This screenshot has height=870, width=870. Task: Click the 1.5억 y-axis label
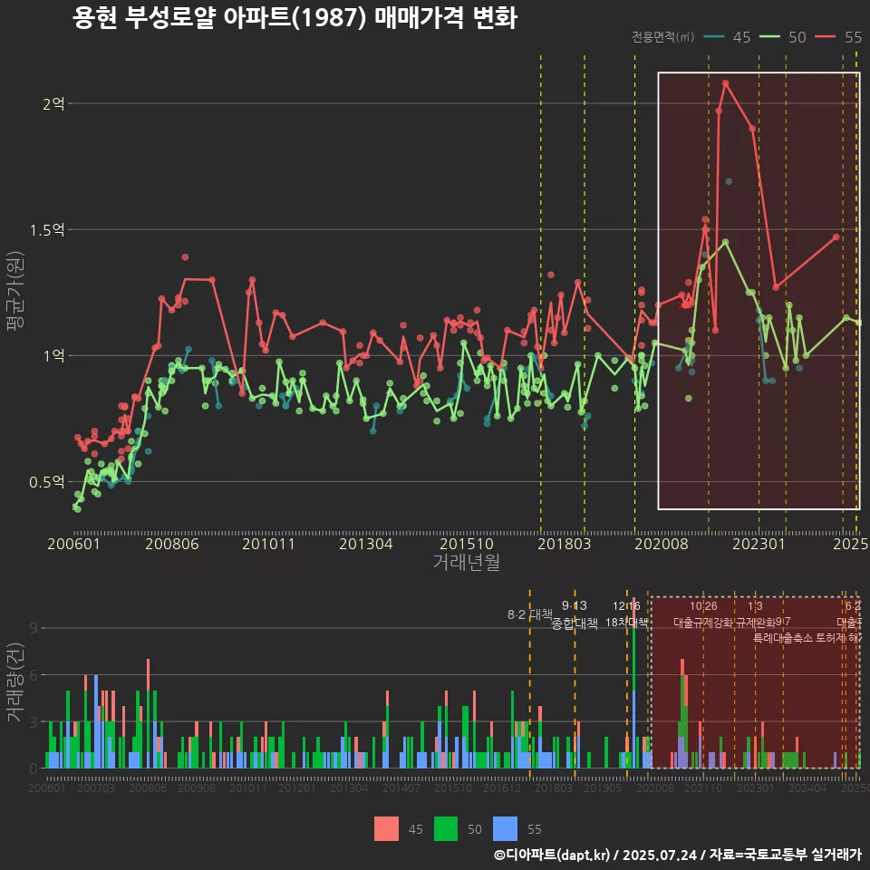coord(47,229)
